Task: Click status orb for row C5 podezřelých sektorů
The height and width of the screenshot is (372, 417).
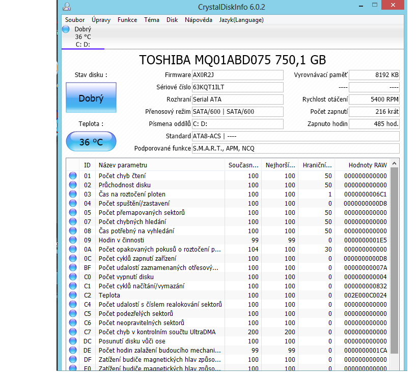Action: pyautogui.click(x=73, y=313)
